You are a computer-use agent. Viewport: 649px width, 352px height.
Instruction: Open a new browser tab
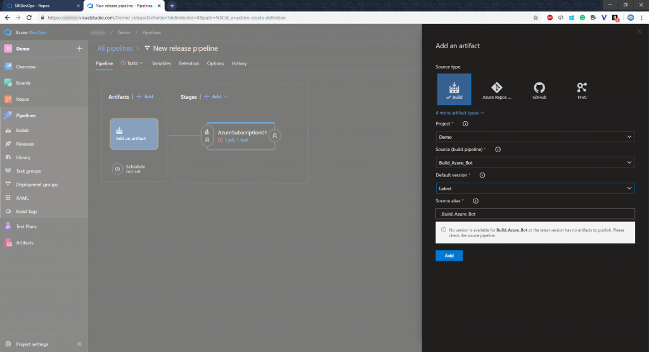coord(172,6)
